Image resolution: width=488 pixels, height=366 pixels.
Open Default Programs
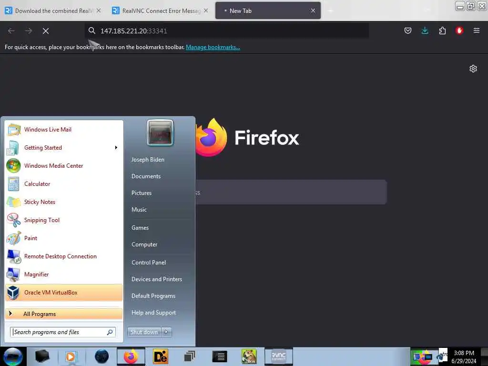153,296
